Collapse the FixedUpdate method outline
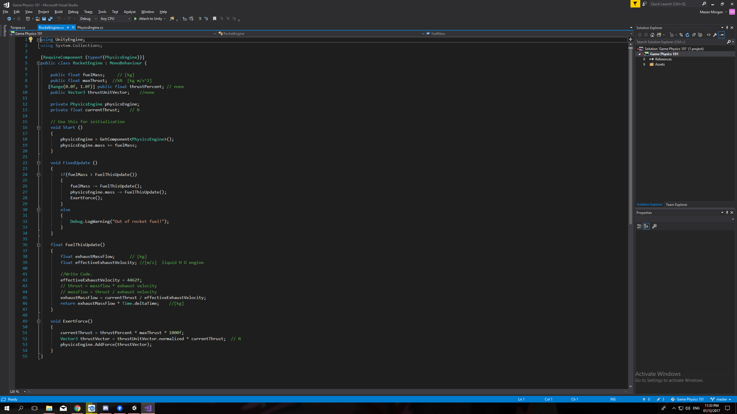This screenshot has height=414, width=737. 39,163
